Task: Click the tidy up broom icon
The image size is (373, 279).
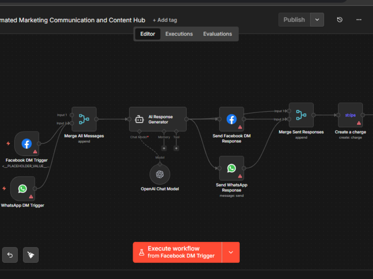Action: coord(31,255)
